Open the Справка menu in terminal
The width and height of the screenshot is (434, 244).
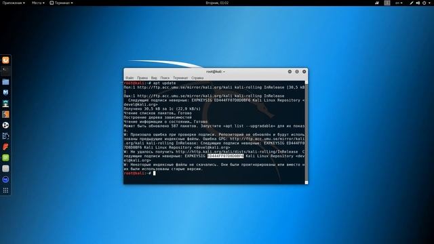click(197, 78)
